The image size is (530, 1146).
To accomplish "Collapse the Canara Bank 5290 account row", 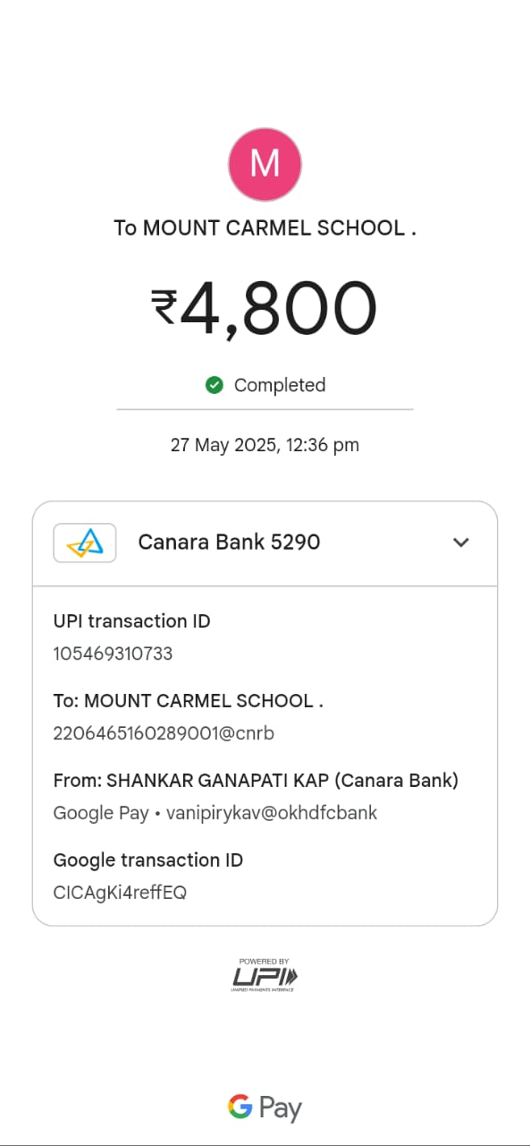I will coord(265,543).
